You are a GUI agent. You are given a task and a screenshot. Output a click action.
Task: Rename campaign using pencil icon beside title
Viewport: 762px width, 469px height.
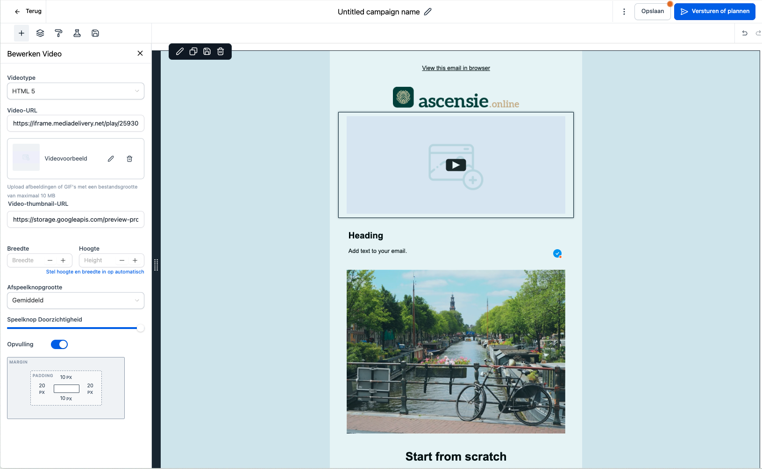coord(428,12)
